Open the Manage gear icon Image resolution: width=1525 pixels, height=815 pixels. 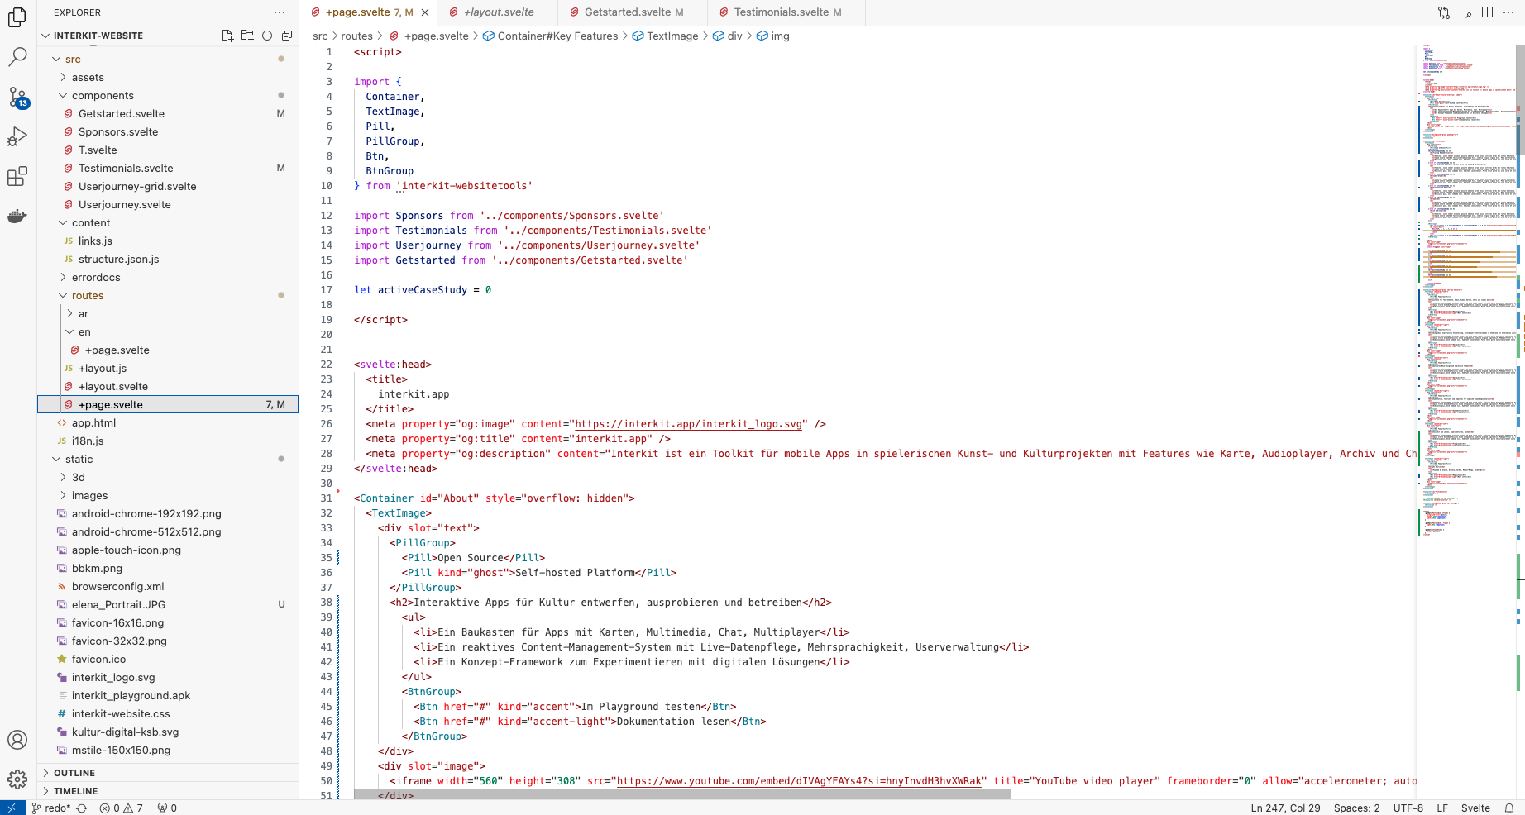pos(17,779)
